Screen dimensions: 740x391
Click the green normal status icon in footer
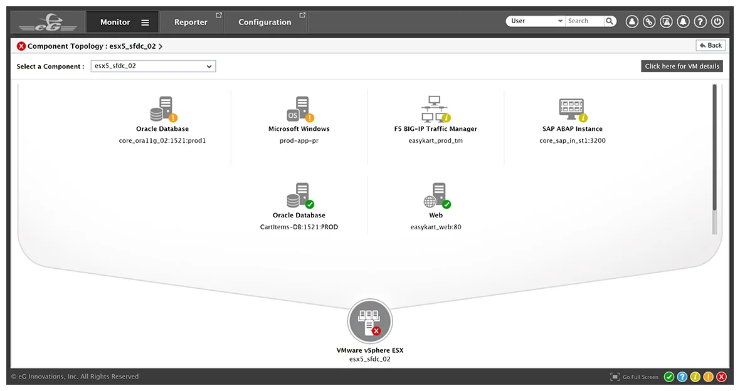(x=669, y=377)
